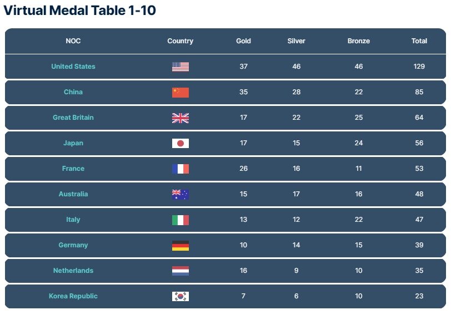Click the Italy flag icon

pos(180,220)
